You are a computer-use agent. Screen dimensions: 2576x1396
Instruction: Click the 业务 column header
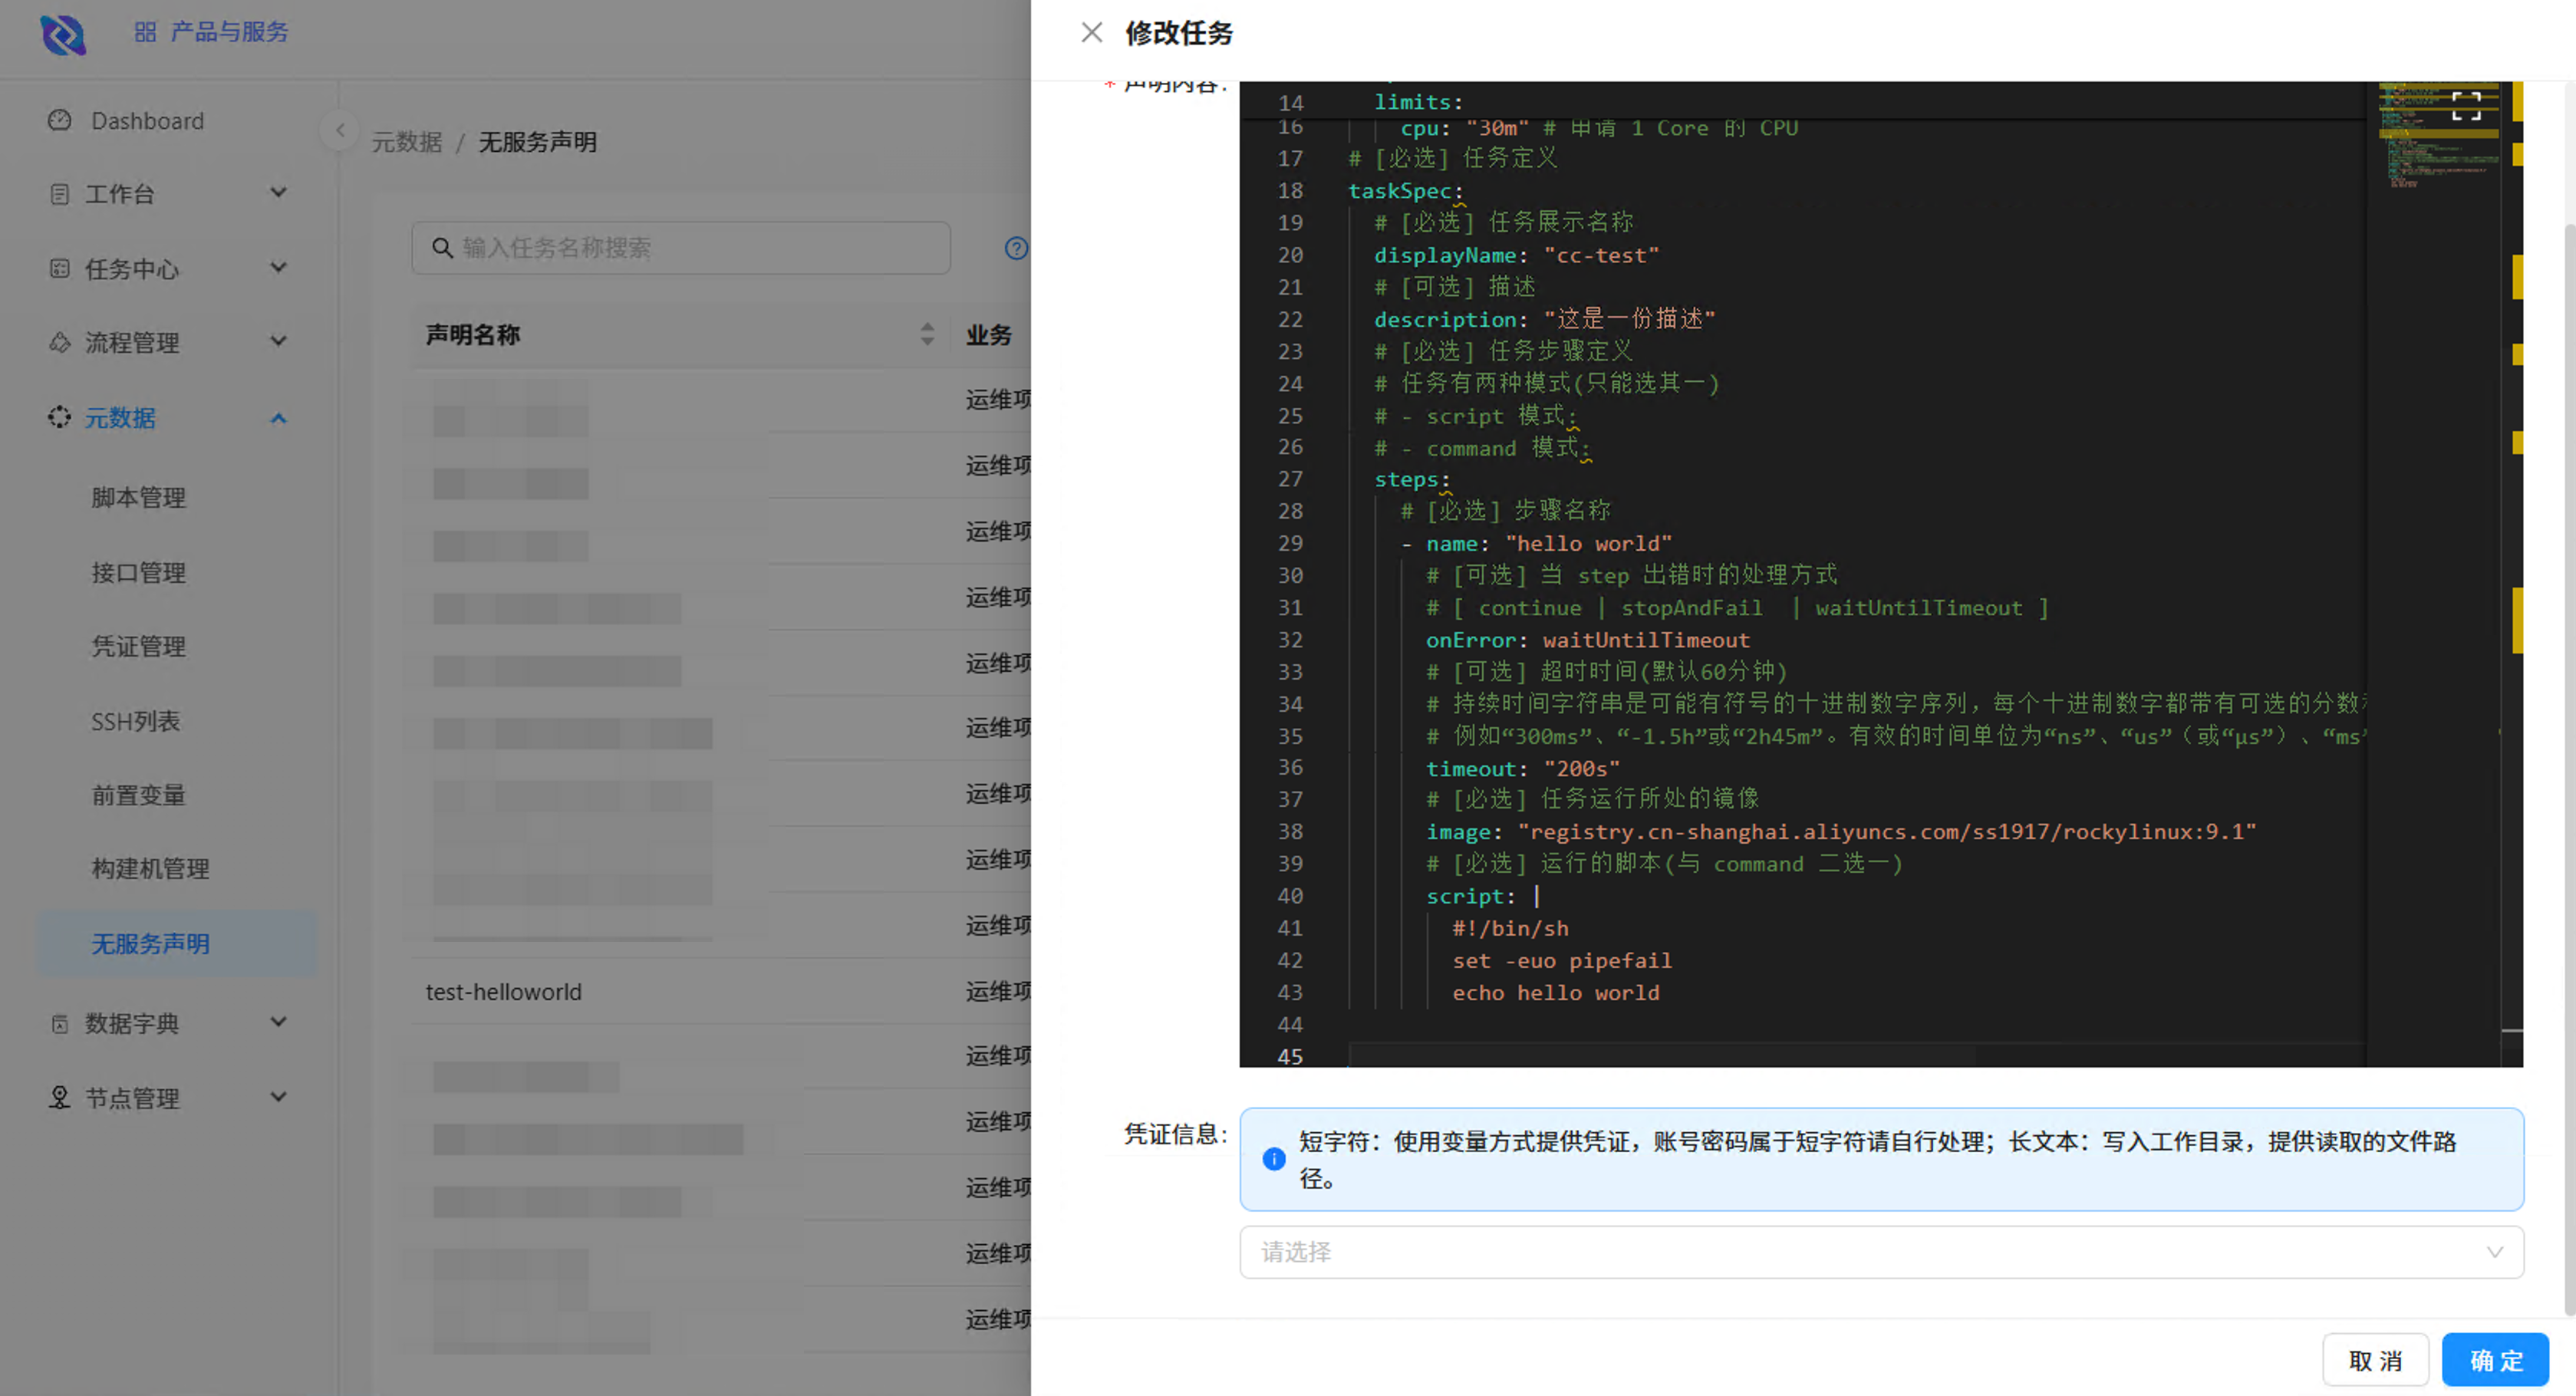pyautogui.click(x=988, y=334)
